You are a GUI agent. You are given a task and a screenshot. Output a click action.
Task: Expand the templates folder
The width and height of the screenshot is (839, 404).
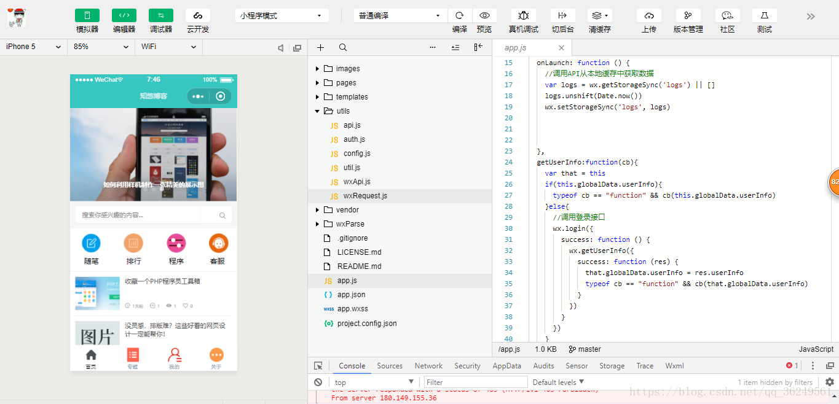pyautogui.click(x=317, y=97)
